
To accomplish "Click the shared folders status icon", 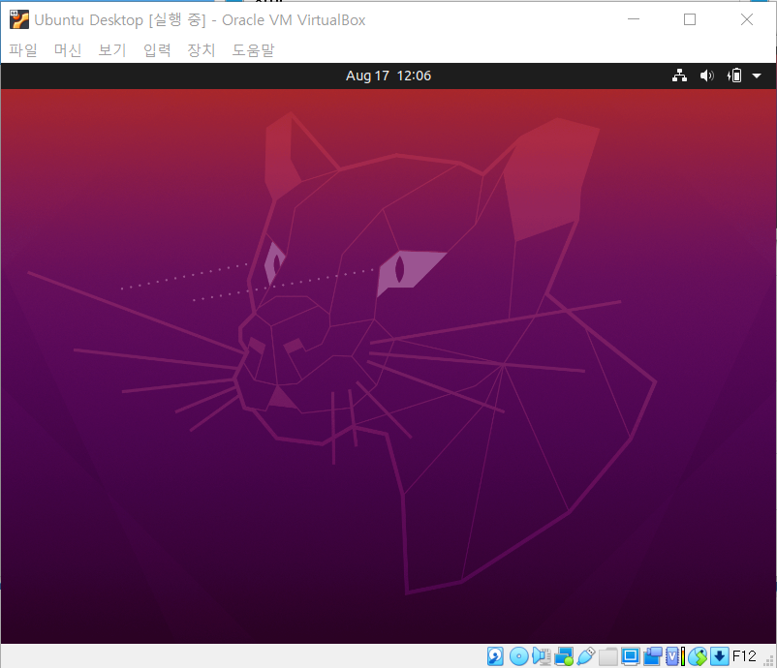I will click(x=608, y=656).
